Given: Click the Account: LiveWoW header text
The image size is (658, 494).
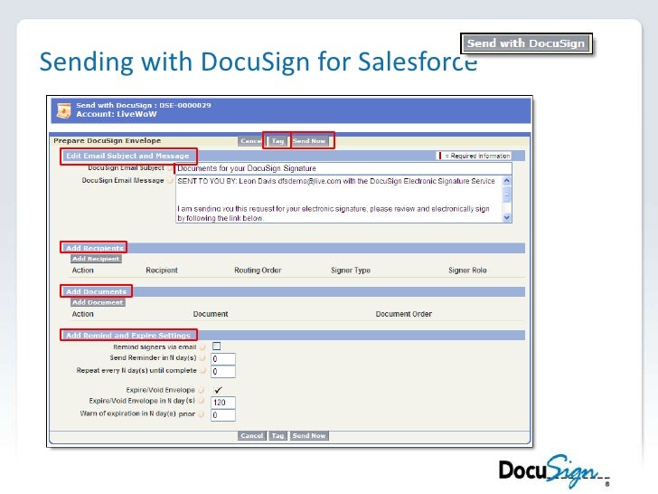Looking at the screenshot, I should tap(117, 114).
